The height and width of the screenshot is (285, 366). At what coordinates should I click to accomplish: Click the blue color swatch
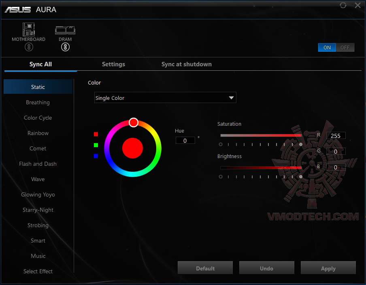coord(96,156)
